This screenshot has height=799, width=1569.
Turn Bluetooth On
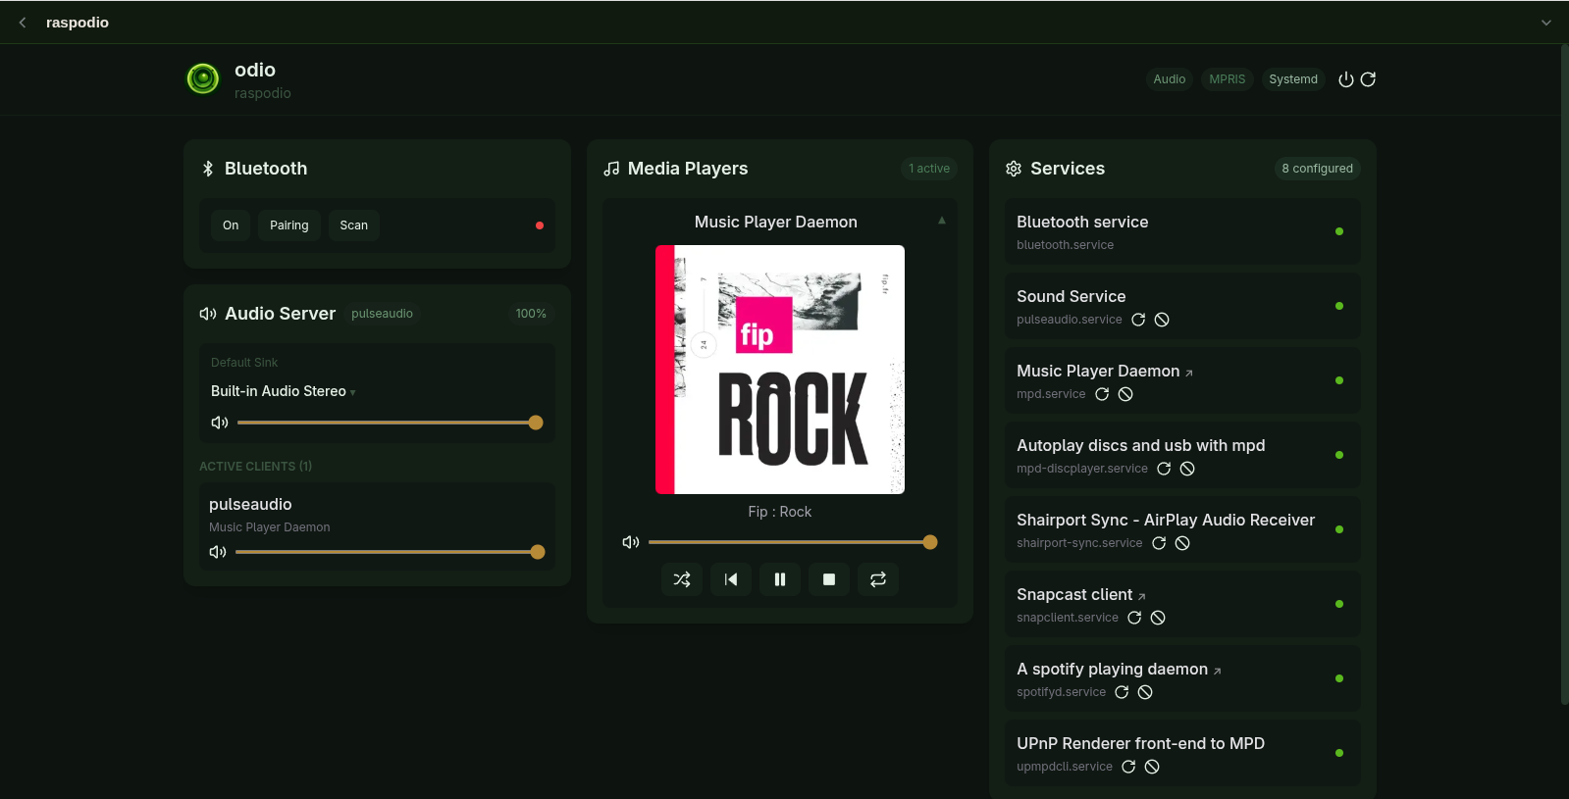point(231,225)
